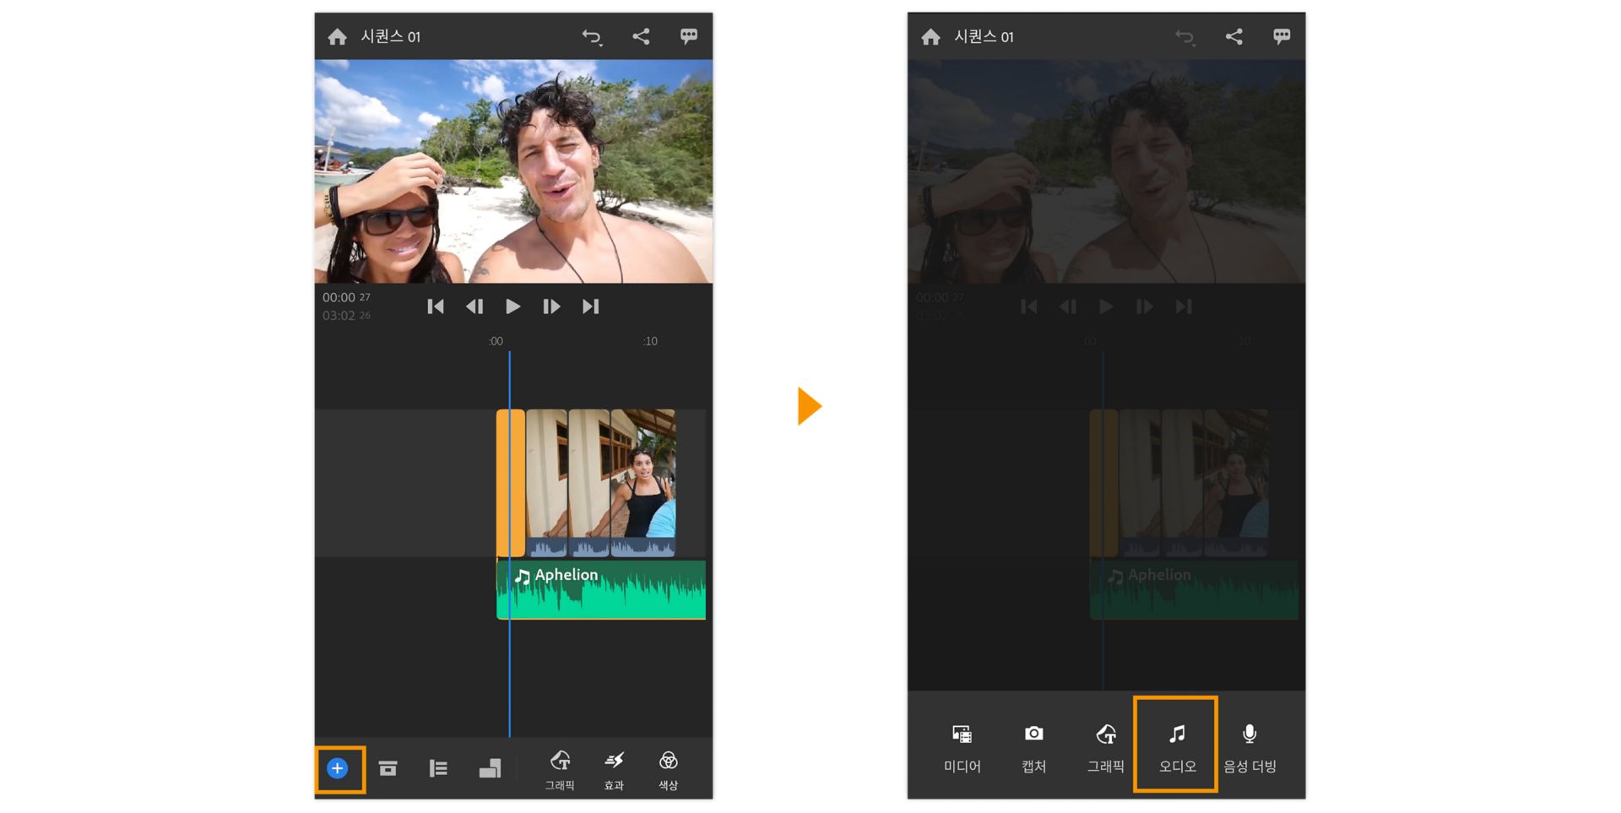1621x813 pixels.
Task: Tap the 시퀀스 01 title on the right screen
Action: (984, 36)
